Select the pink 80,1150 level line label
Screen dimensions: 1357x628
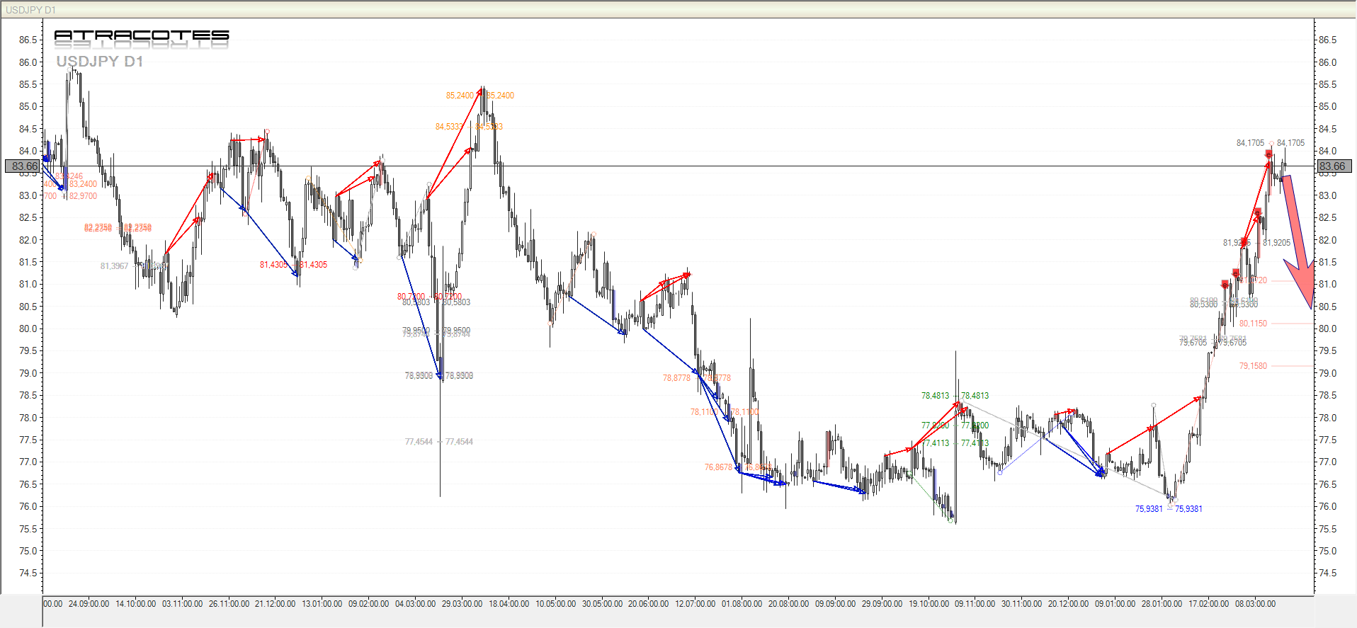[x=1253, y=324]
